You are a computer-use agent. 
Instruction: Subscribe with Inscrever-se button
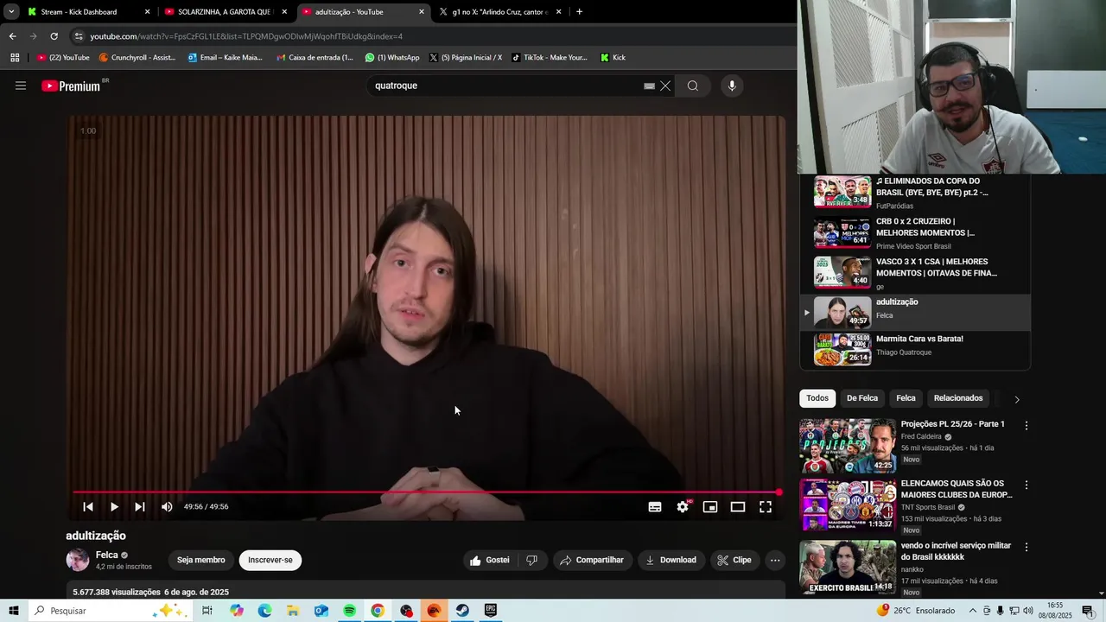click(270, 560)
